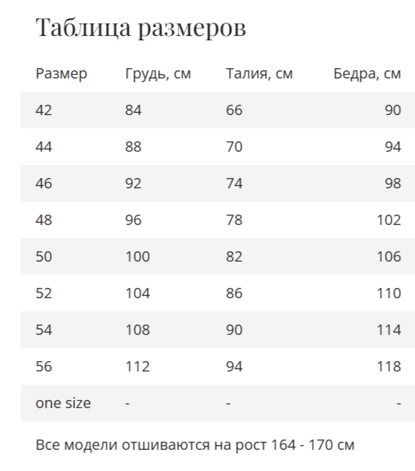Select the one size row label
Image resolution: width=415 pixels, height=471 pixels.
[63, 403]
